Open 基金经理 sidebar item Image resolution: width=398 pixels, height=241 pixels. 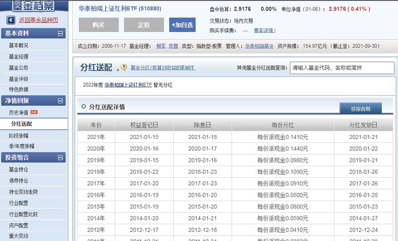click(18, 57)
